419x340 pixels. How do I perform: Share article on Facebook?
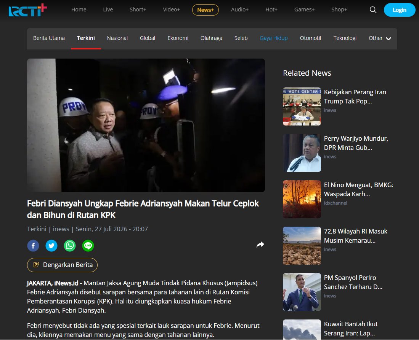click(x=33, y=246)
